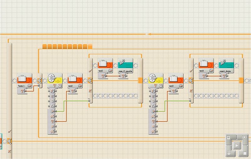Click the true checkmark of the first inner switch

[x=90, y=71]
